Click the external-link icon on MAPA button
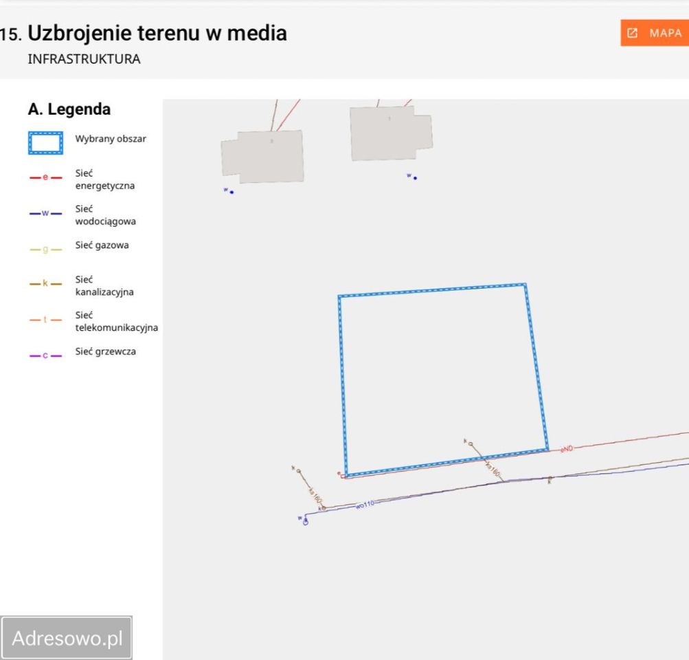The height and width of the screenshot is (660, 689). (632, 33)
